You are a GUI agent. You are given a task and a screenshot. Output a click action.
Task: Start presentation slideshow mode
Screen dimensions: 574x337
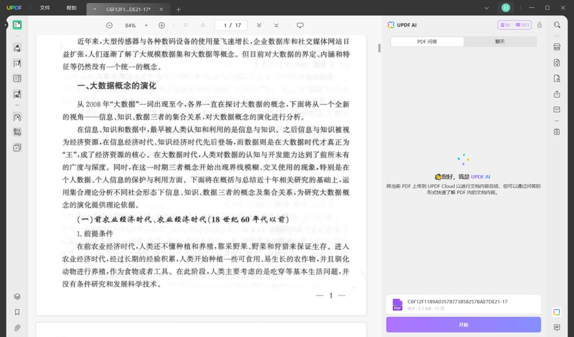(300, 25)
